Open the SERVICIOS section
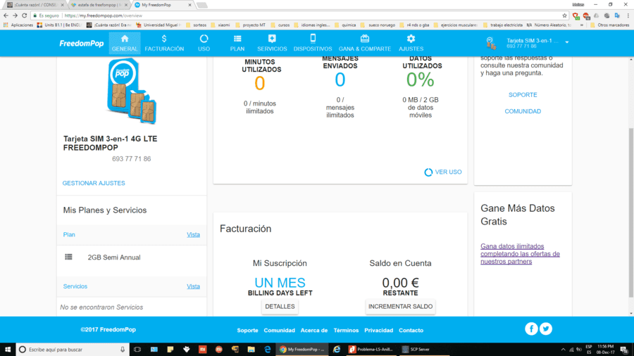The image size is (634, 356). (272, 43)
